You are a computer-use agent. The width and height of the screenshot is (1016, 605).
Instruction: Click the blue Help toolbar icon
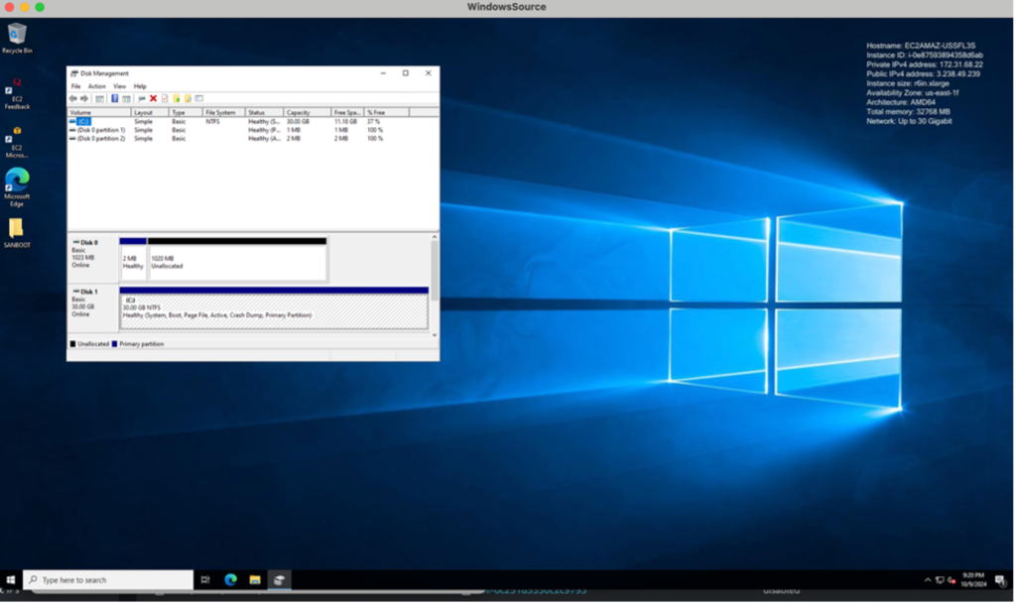pos(115,99)
